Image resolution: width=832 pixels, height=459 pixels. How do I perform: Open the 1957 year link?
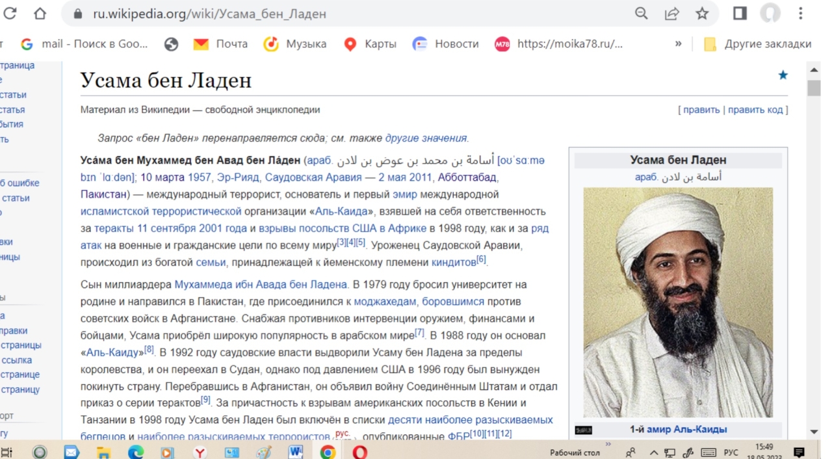(x=200, y=177)
